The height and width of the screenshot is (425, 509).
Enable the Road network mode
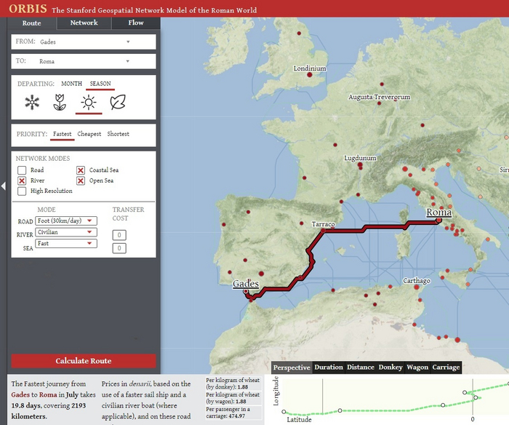22,170
